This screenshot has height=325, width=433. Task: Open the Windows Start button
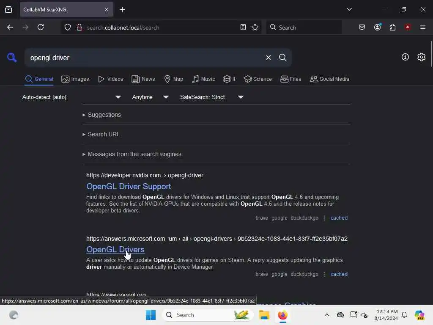click(x=151, y=315)
